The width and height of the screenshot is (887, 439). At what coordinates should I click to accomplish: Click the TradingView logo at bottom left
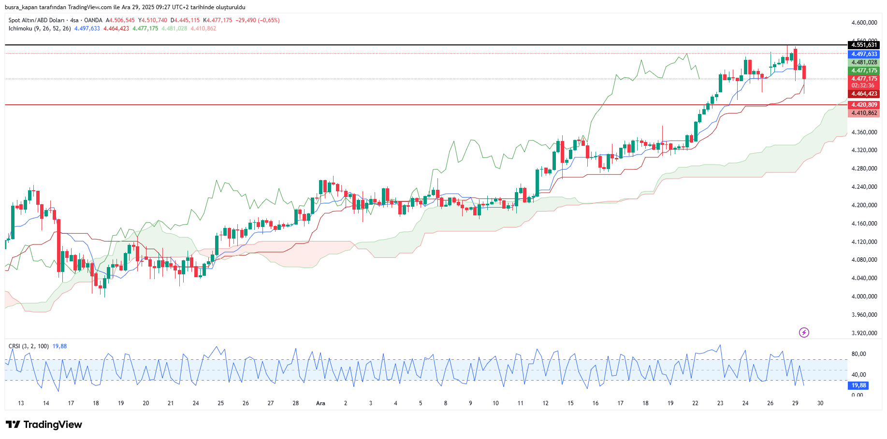(44, 425)
